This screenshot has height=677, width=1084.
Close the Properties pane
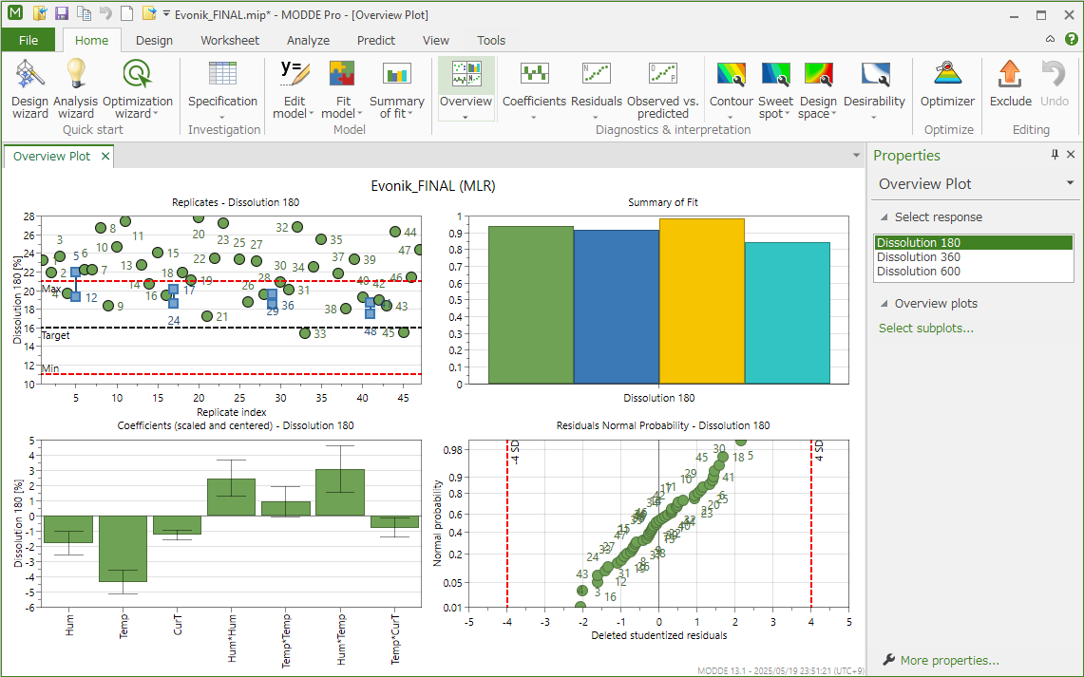[x=1071, y=155]
